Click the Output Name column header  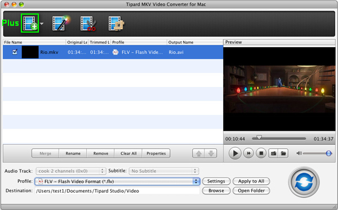[x=195, y=42]
